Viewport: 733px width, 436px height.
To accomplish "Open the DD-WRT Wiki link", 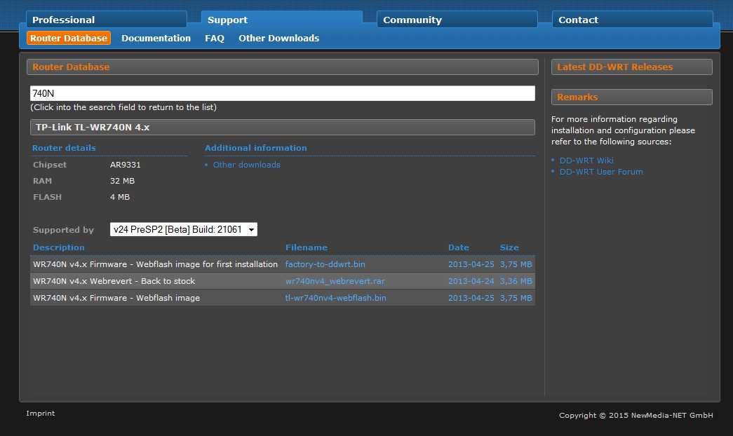I will click(586, 161).
